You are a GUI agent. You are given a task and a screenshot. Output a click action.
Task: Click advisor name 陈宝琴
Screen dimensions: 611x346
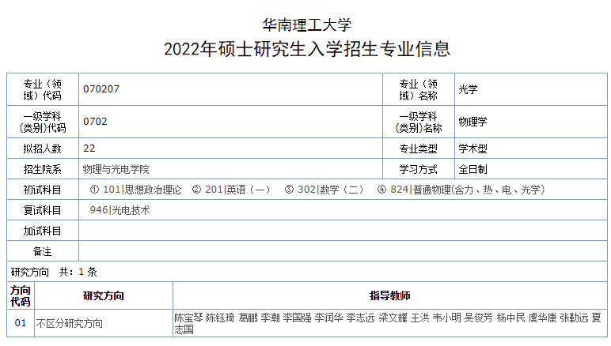[x=188, y=318]
